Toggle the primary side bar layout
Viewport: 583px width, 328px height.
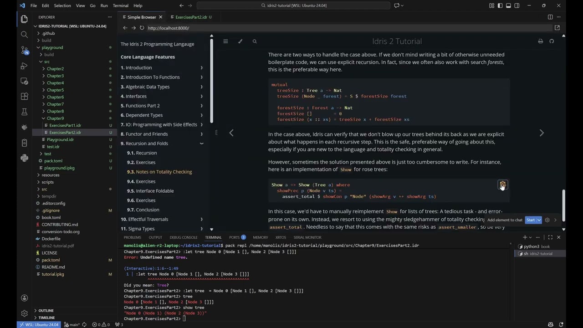(x=500, y=5)
